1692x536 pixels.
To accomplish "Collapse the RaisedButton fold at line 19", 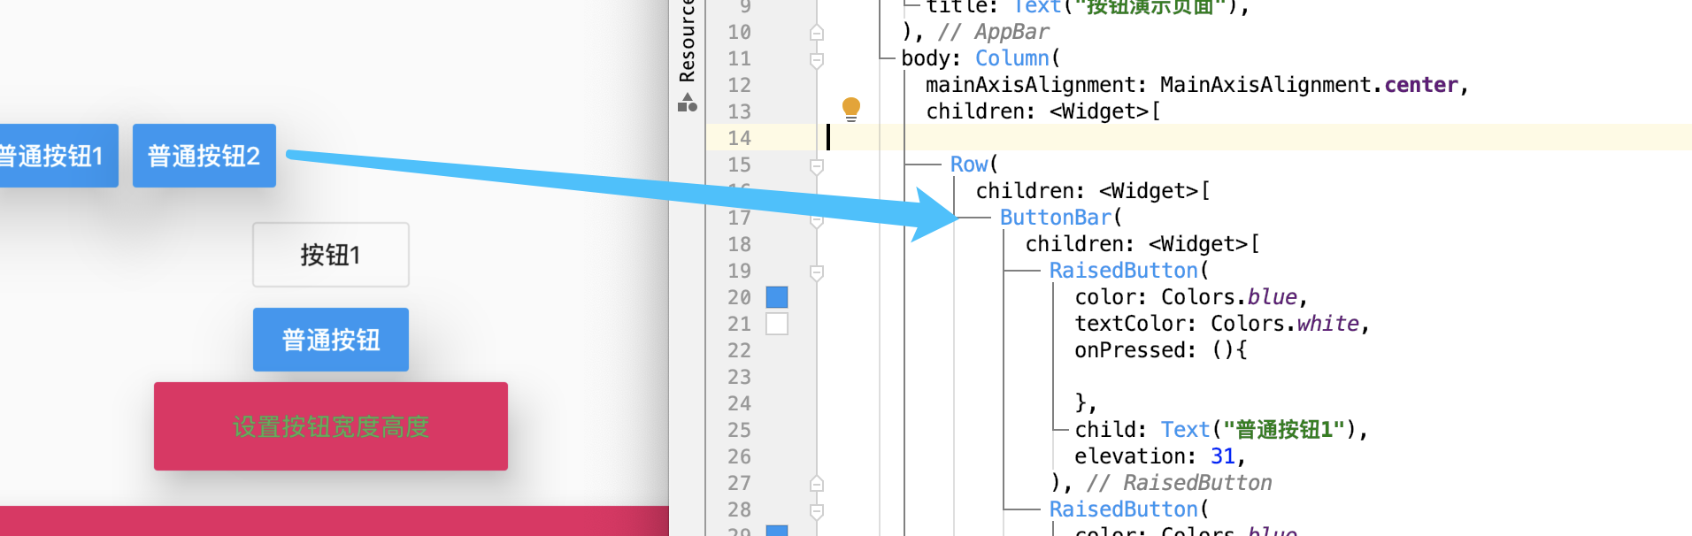I will click(817, 272).
